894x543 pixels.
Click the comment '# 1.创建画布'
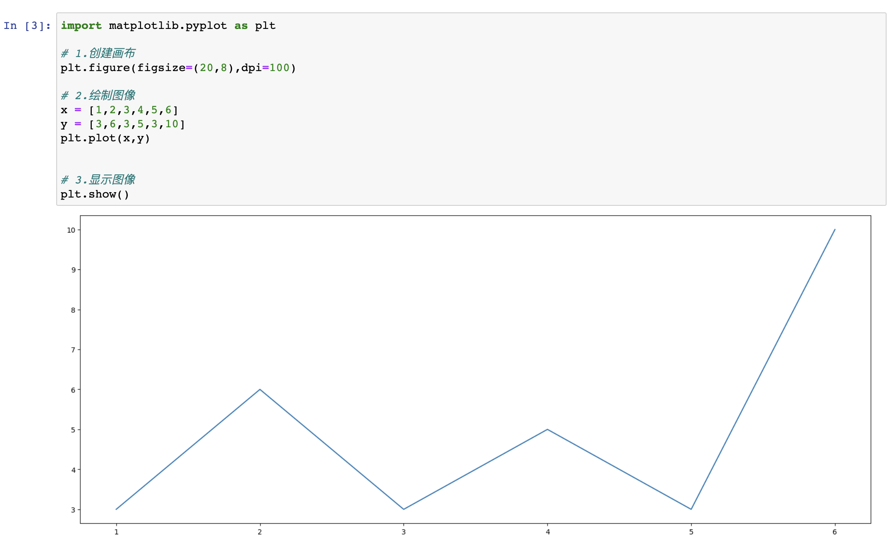click(98, 53)
